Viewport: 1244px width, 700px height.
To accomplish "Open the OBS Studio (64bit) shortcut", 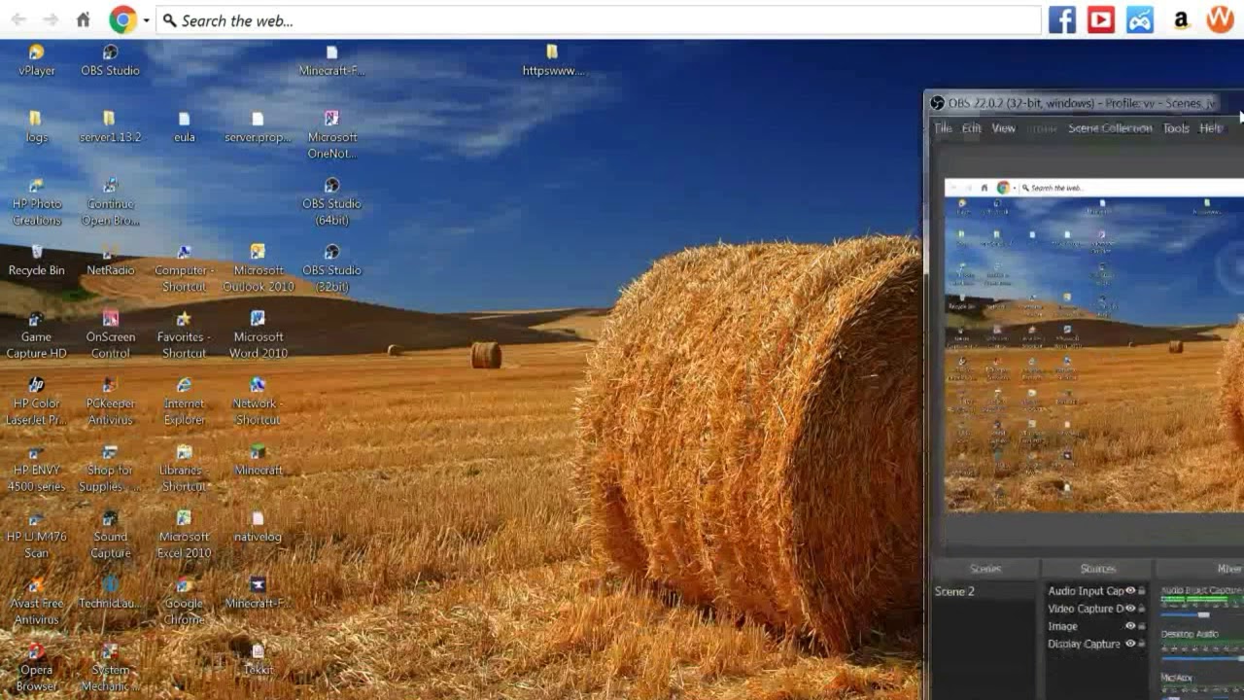I will point(331,202).
